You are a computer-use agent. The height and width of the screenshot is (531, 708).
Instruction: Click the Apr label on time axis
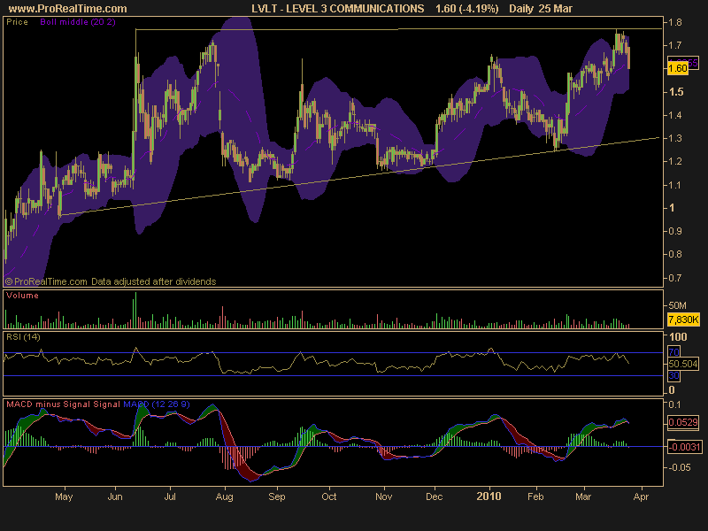(641, 496)
